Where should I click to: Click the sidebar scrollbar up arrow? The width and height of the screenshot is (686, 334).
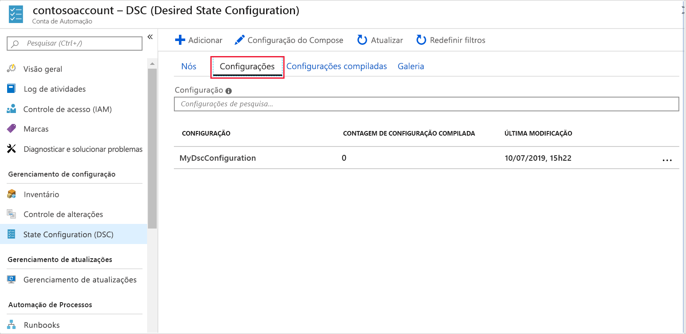(x=152, y=64)
